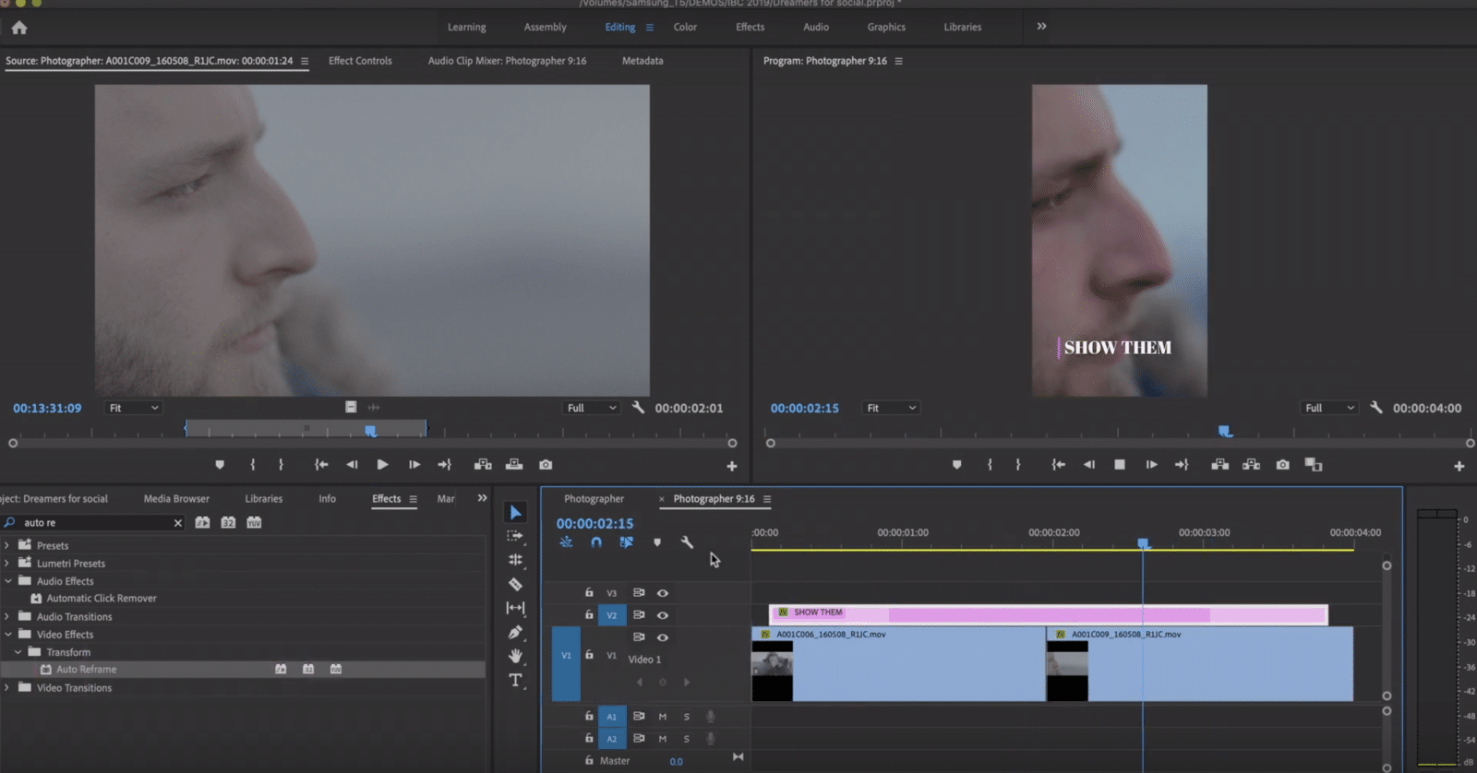Toggle snap in timeline magnet icon

click(596, 542)
